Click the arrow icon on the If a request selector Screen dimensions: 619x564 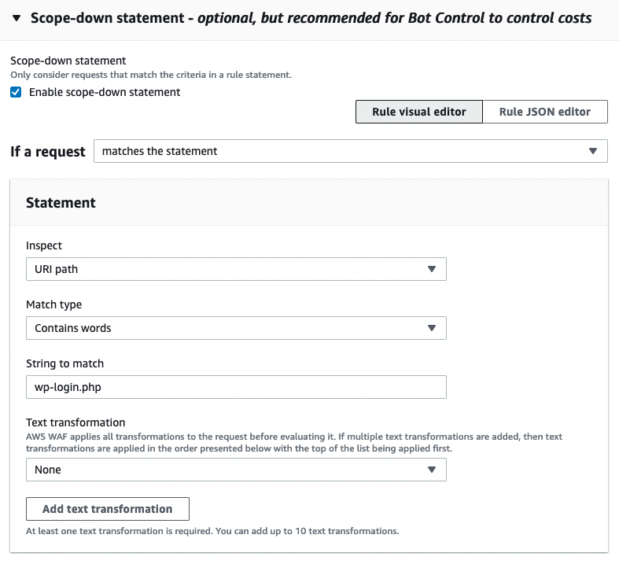click(593, 151)
